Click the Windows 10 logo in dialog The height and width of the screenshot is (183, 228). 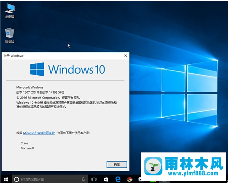tap(68, 69)
